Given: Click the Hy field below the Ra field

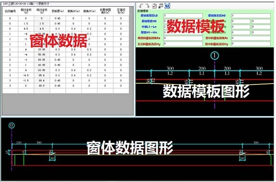Looking at the screenshot, I should 183,44.
